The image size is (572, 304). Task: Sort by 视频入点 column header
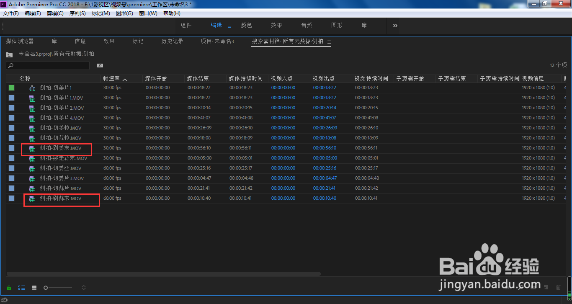pos(282,79)
